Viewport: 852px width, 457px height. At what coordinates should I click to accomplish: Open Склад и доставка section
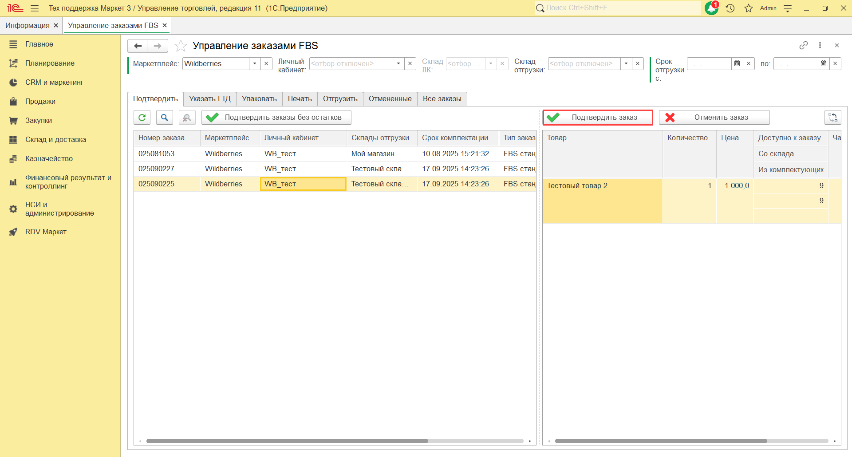55,139
